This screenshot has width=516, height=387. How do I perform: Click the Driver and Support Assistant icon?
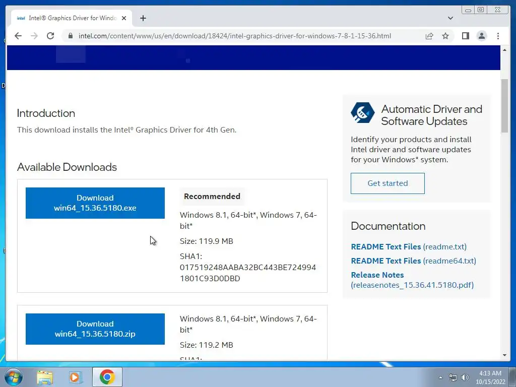pyautogui.click(x=363, y=112)
